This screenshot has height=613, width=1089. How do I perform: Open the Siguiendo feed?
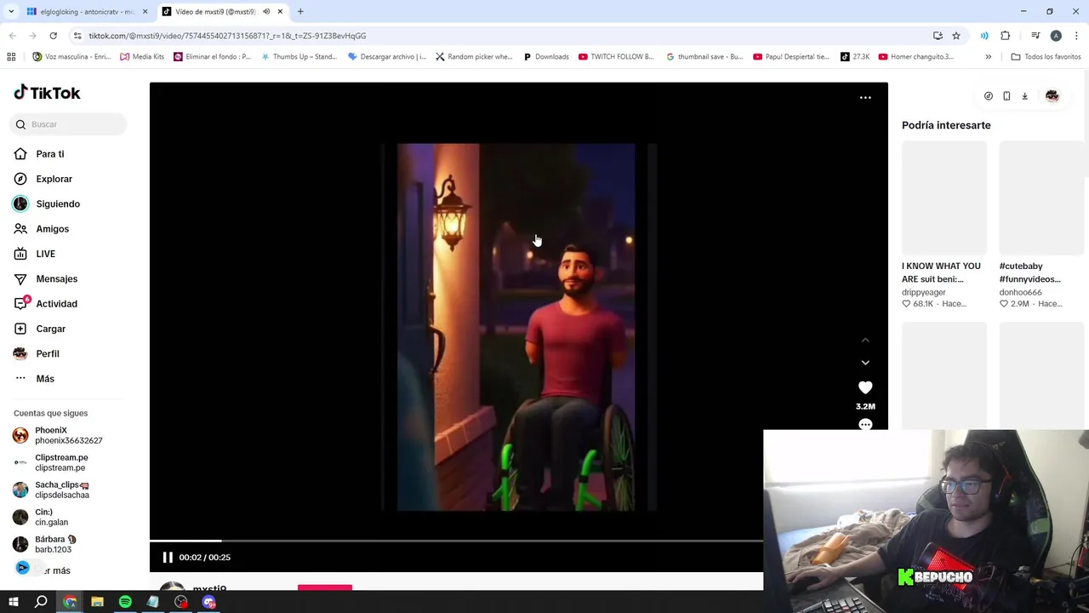(x=57, y=204)
